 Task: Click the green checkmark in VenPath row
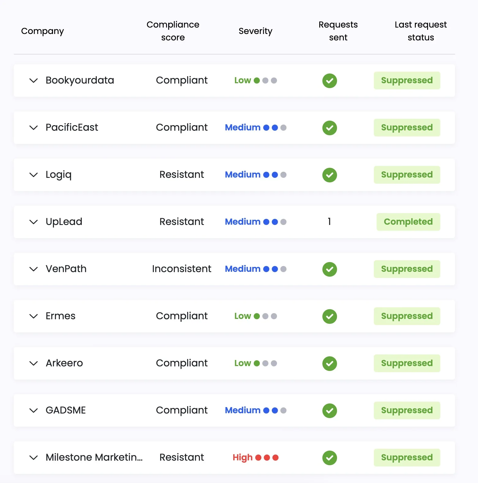pyautogui.click(x=329, y=269)
